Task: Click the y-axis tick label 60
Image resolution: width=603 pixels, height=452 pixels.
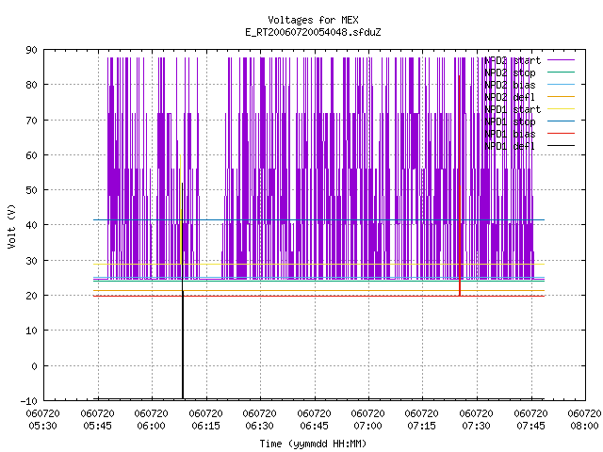Action: [x=31, y=155]
